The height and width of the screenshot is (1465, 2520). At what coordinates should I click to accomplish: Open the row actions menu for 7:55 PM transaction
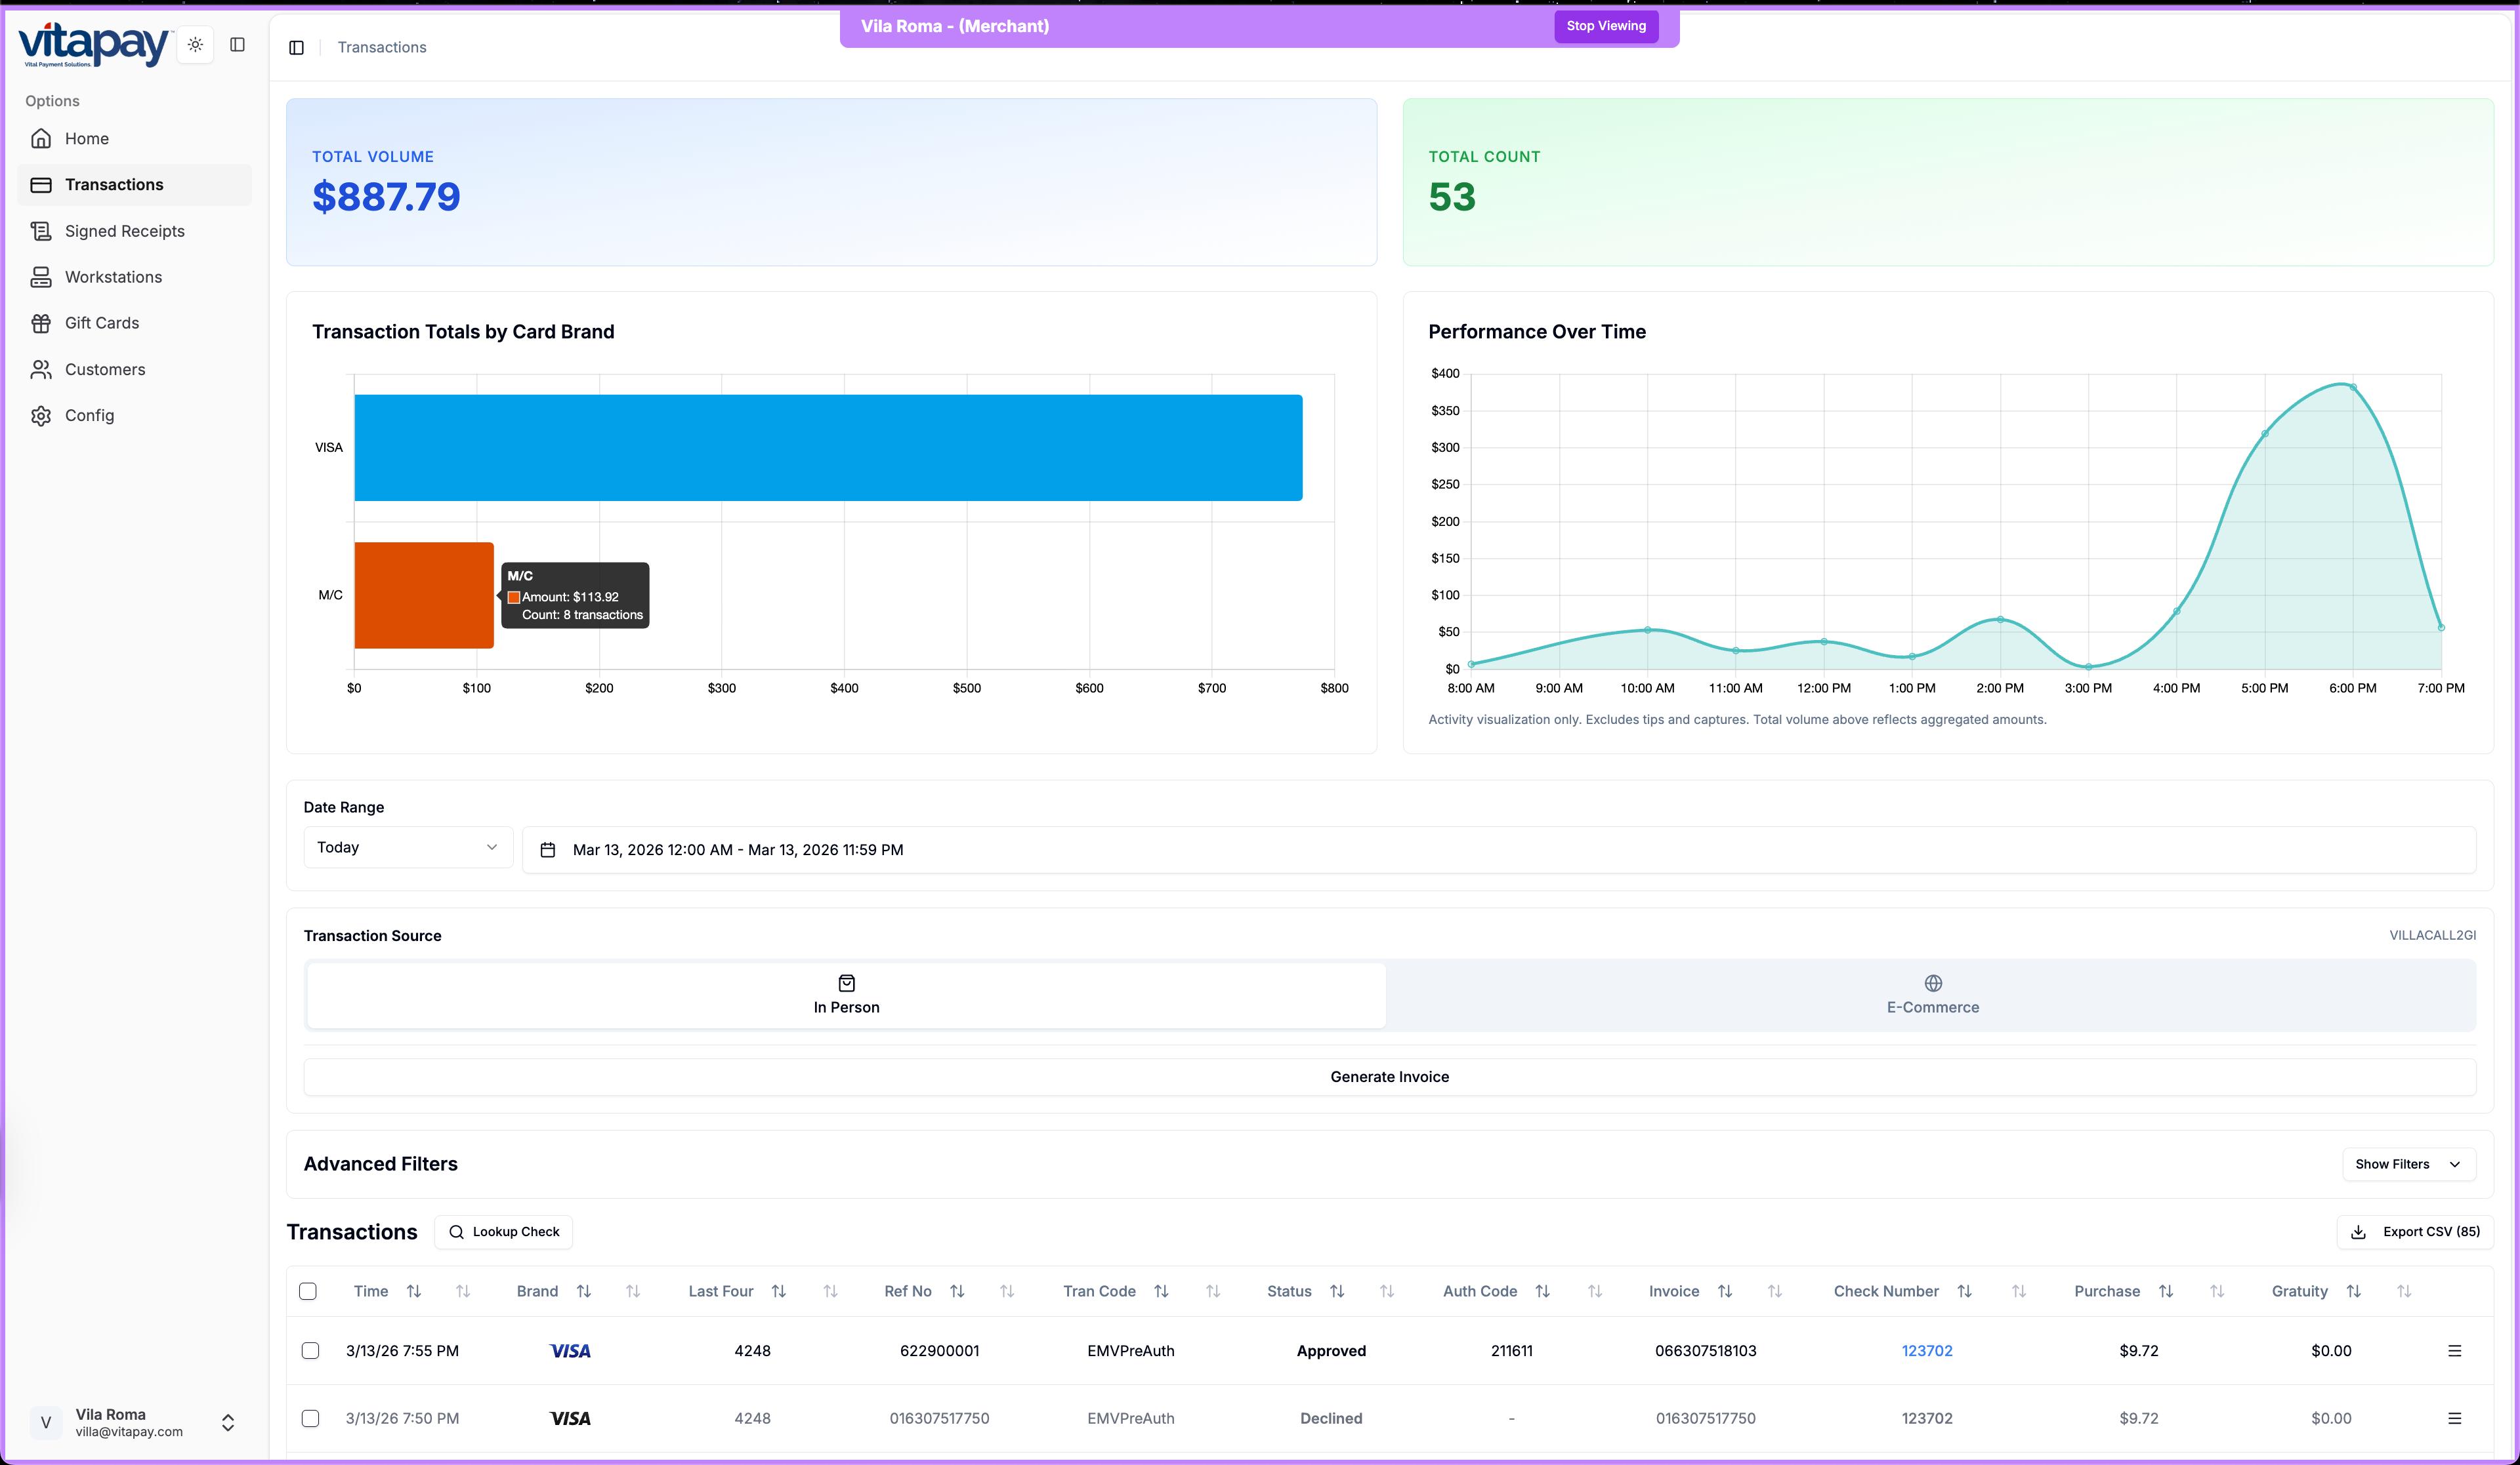[x=2455, y=1350]
